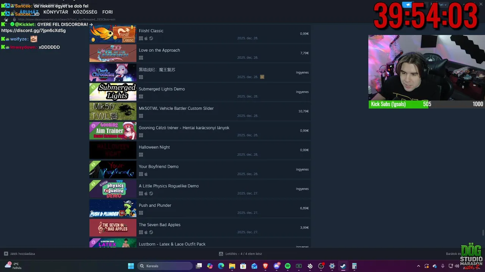
Task: Click the store page vertical scrollbar thumb
Action: pyautogui.click(x=483, y=232)
